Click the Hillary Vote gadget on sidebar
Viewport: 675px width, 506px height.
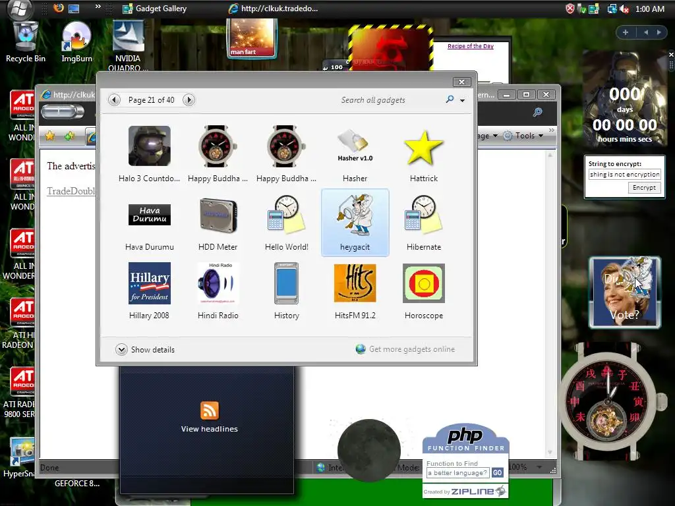[x=624, y=293]
